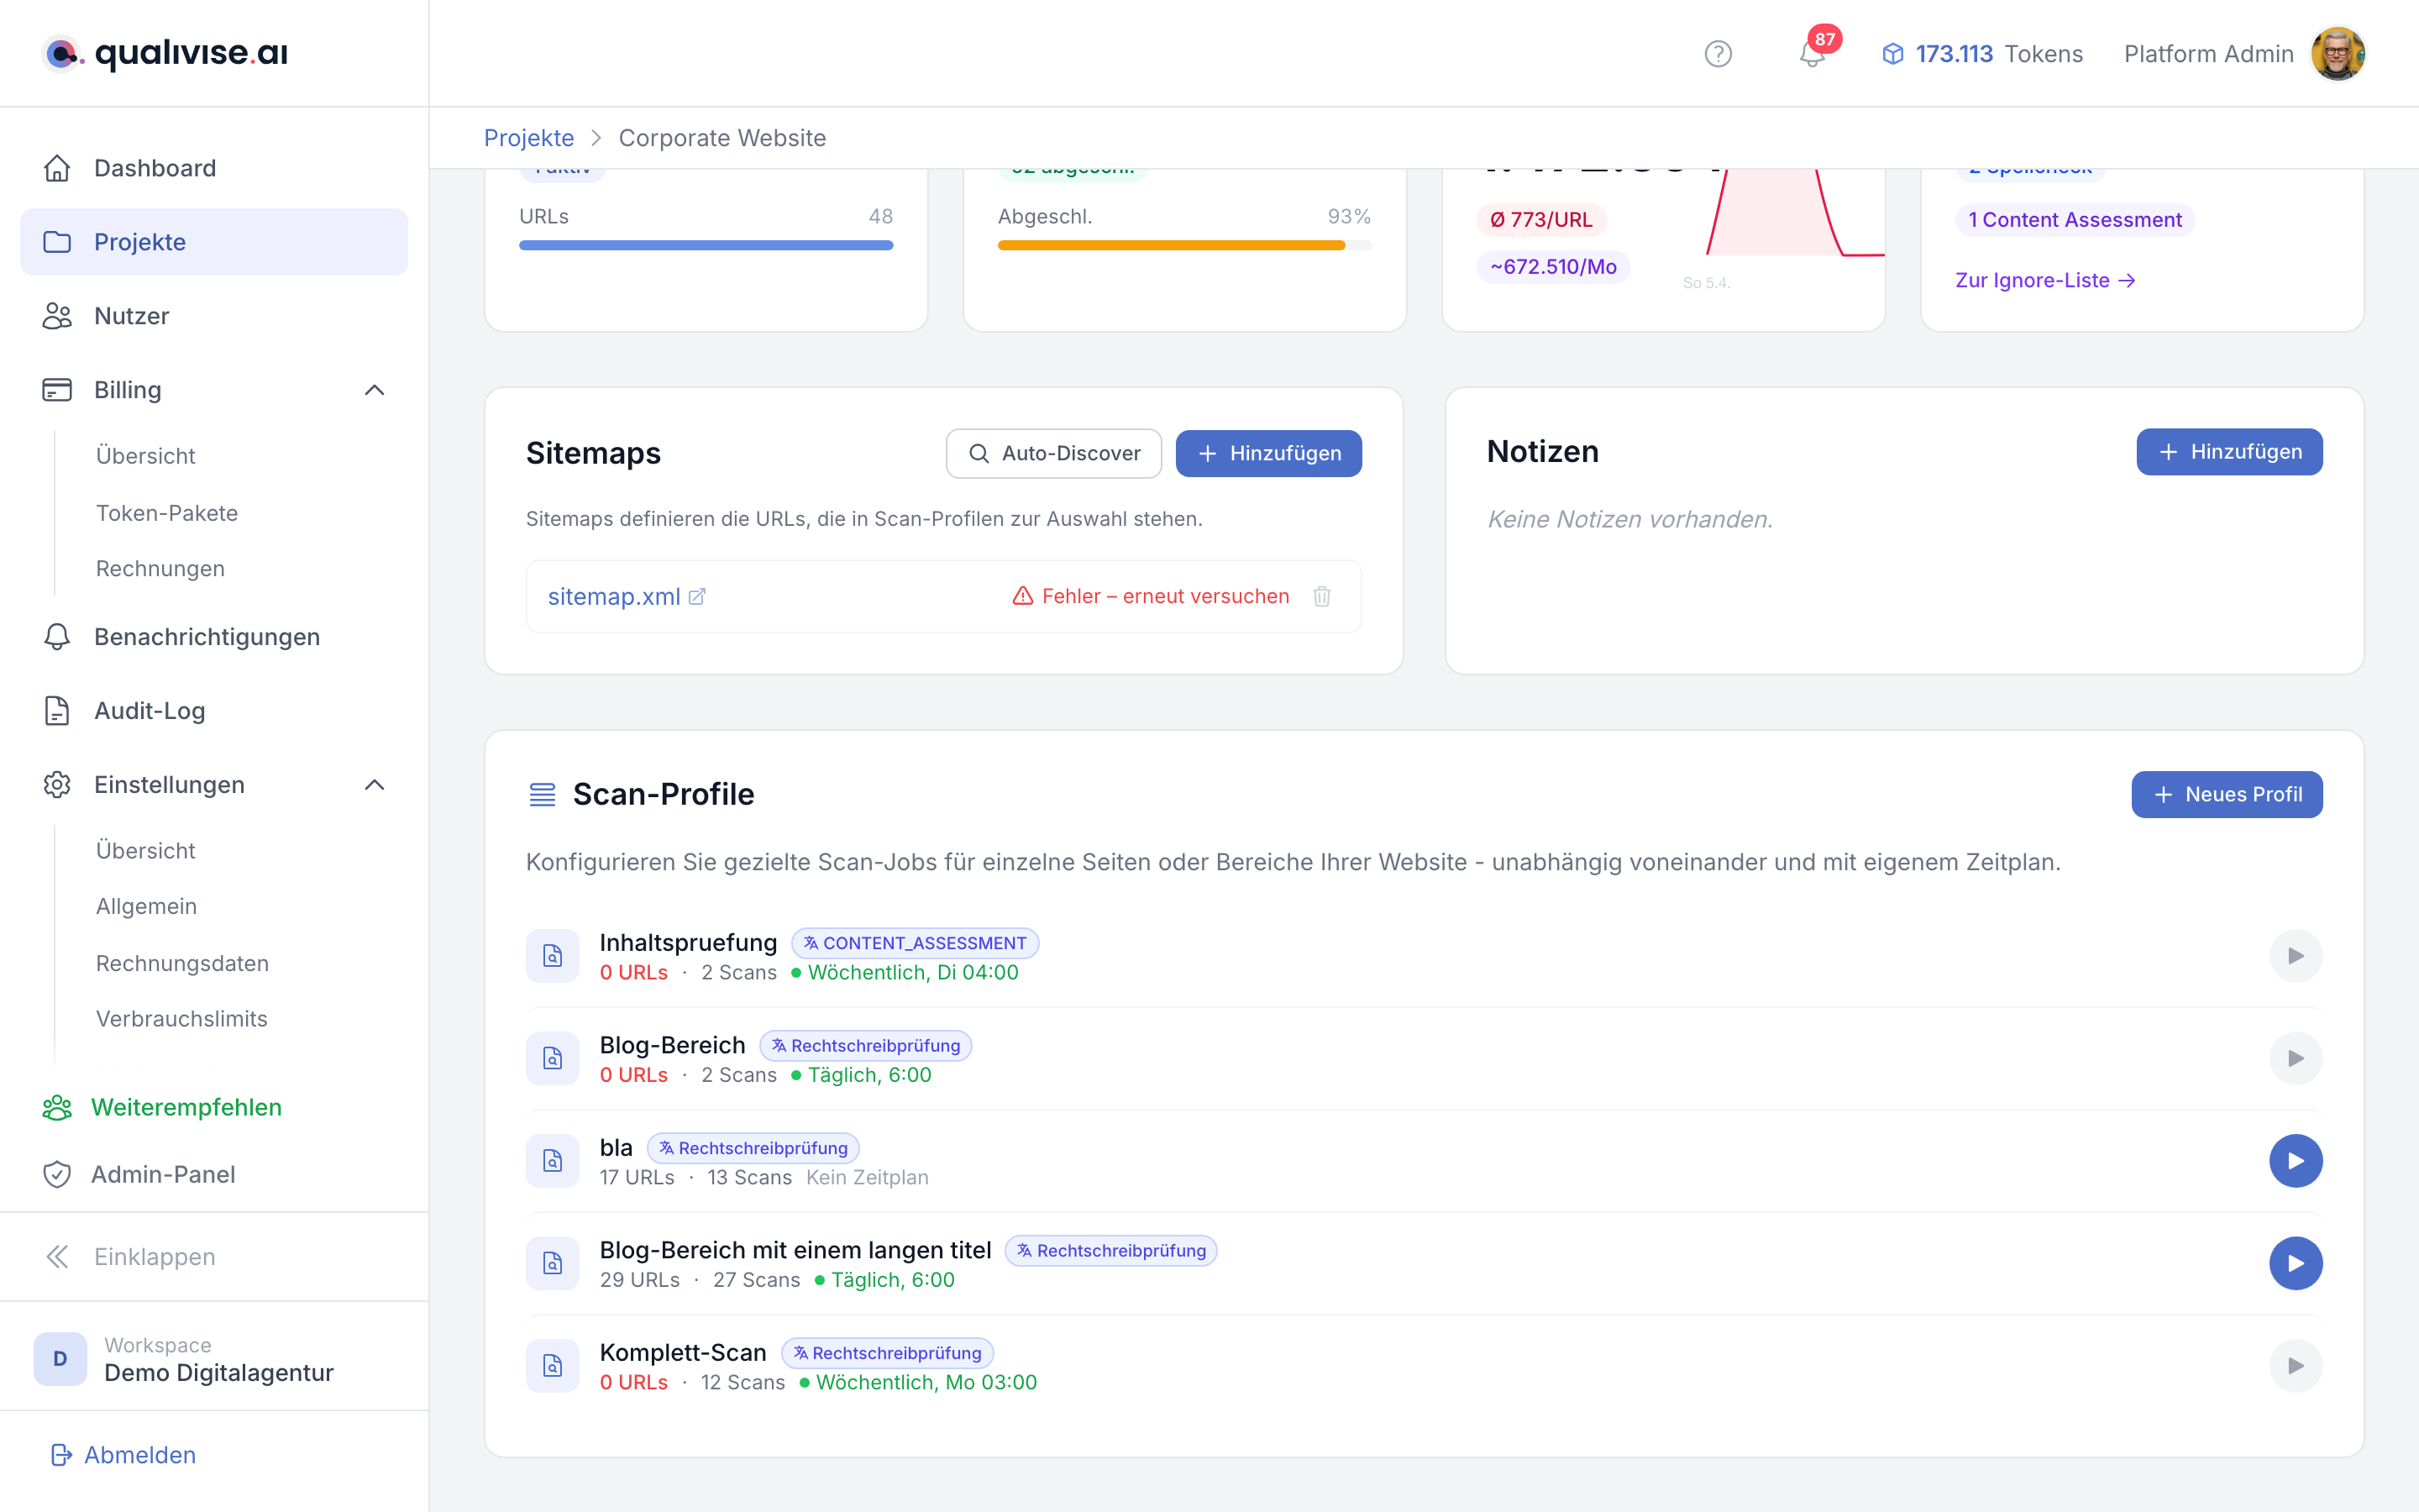This screenshot has height=1512, width=2419.
Task: Run the Blog-Bereich scan profile
Action: click(x=2296, y=1059)
